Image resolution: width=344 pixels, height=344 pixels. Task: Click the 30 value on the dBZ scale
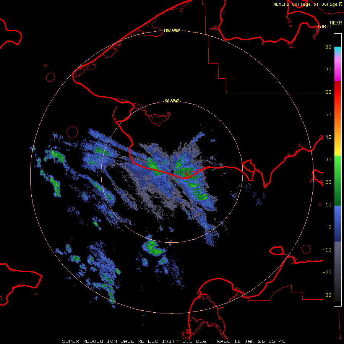coord(328,159)
